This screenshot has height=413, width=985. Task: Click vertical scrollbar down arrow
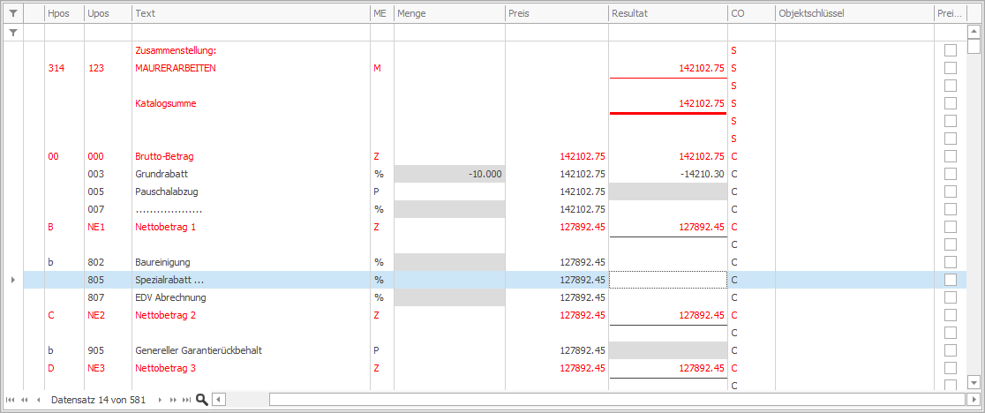tap(973, 381)
